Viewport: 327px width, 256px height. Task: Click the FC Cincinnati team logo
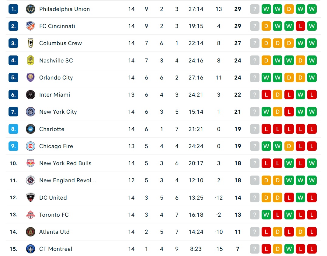30,26
